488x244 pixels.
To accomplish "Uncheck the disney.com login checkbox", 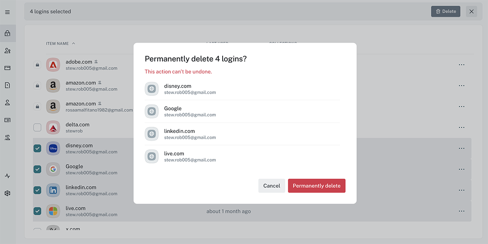I will pos(37,149).
